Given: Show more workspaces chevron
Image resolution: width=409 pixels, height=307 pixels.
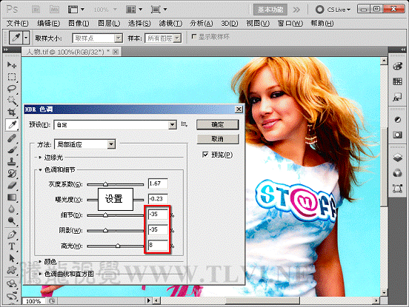Looking at the screenshot, I should 296,10.
